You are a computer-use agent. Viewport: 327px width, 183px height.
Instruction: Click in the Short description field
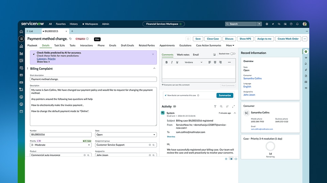pos(93,79)
